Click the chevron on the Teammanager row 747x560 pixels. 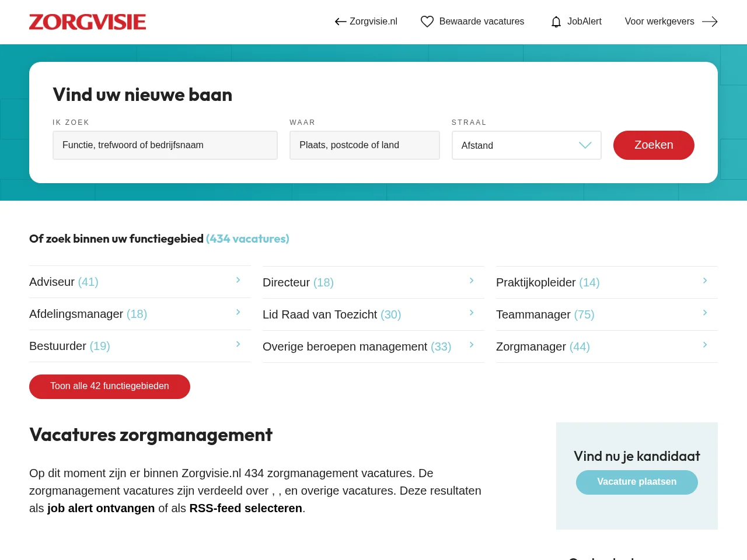[x=705, y=313]
